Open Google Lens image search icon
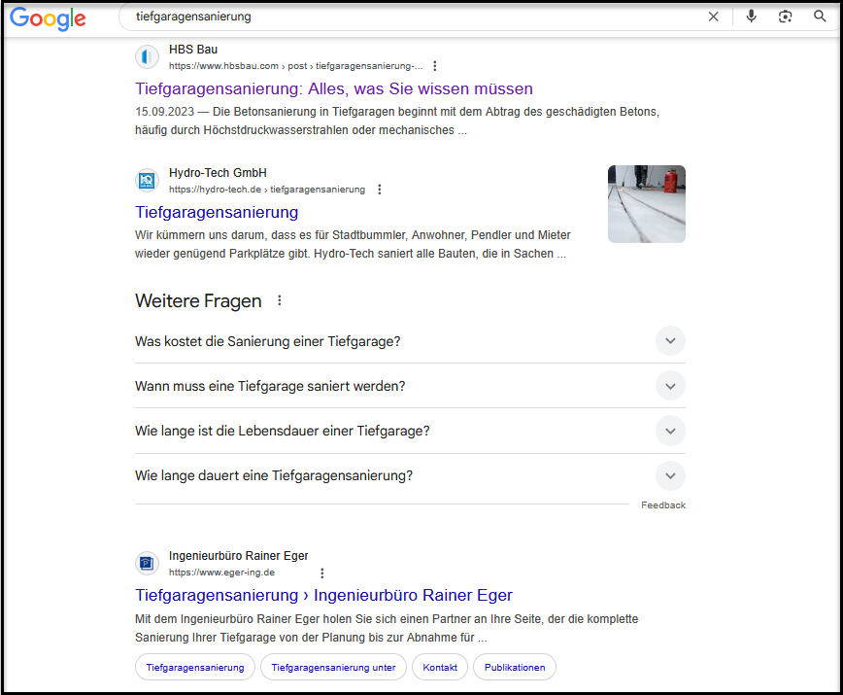This screenshot has width=843, height=695. (785, 17)
